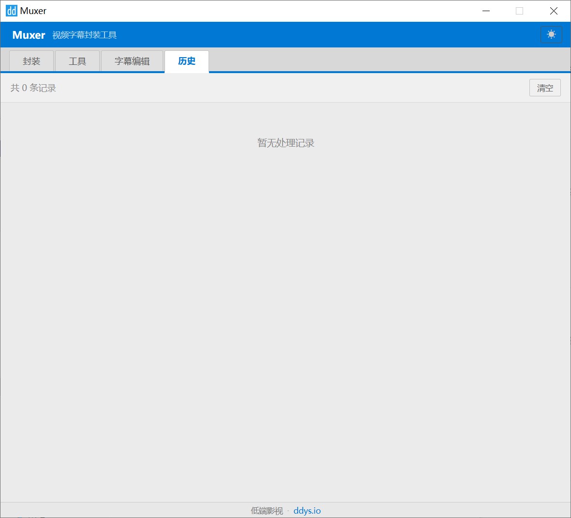571x518 pixels.
Task: Click the empty history list area
Action: (x=285, y=315)
